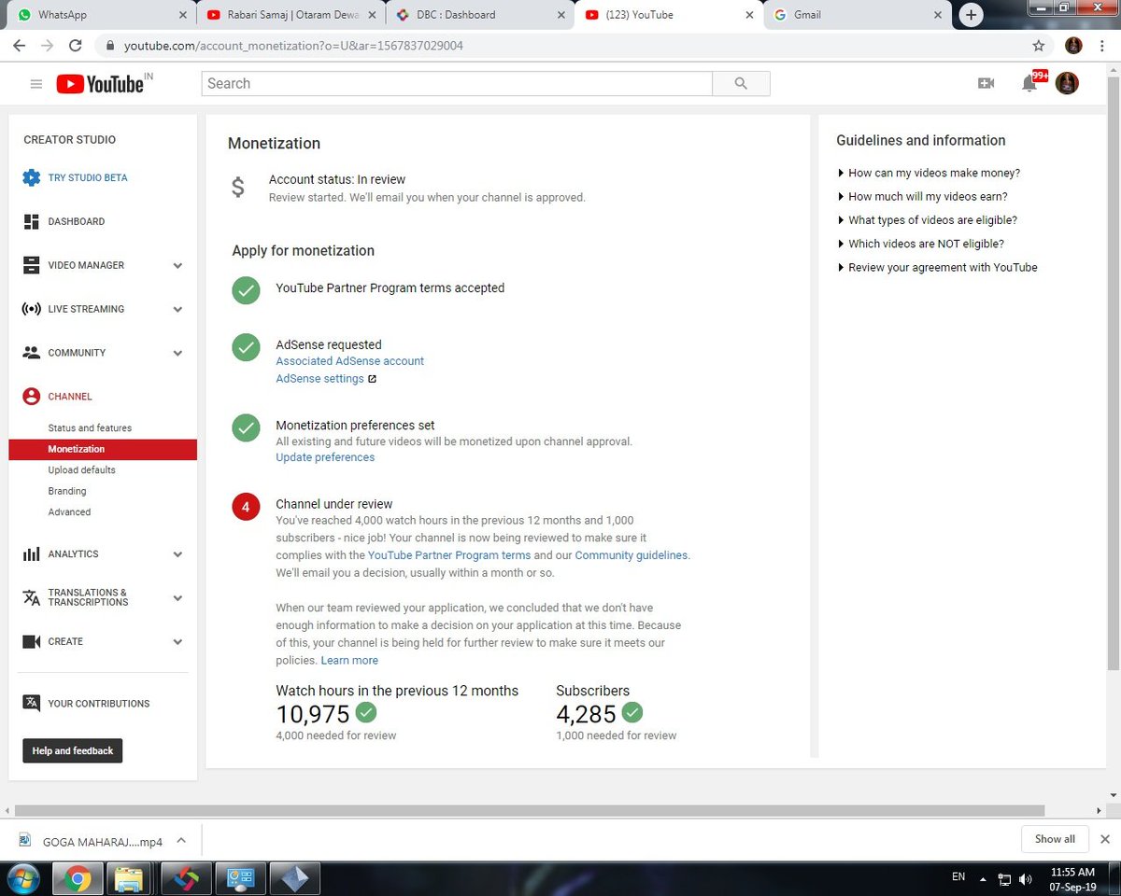Click the Video Manager icon
The width and height of the screenshot is (1121, 896).
32,265
